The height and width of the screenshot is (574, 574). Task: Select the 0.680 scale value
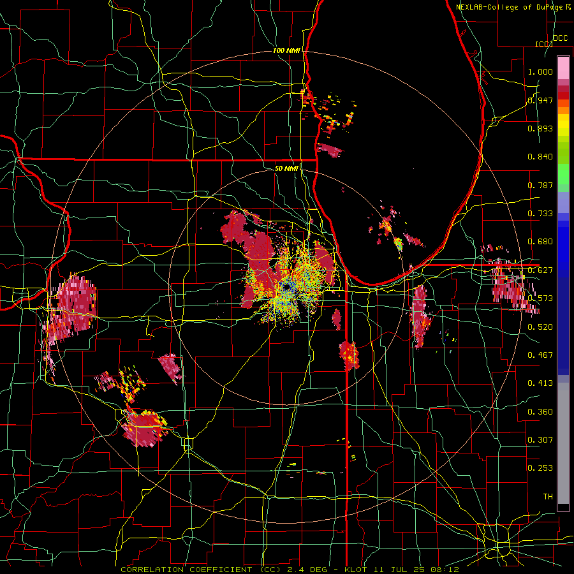pyautogui.click(x=540, y=242)
